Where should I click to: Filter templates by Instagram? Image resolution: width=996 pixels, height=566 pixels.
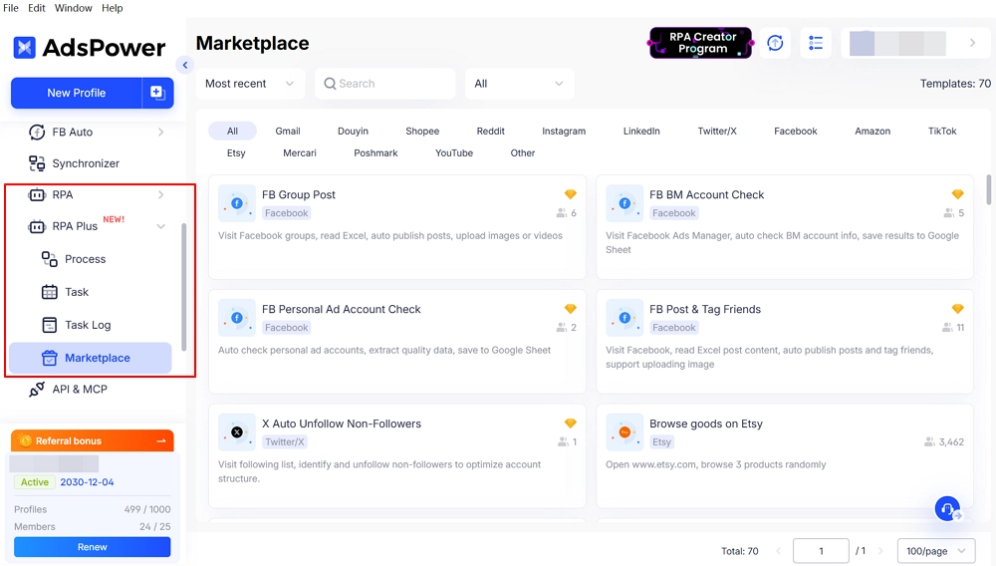(564, 131)
